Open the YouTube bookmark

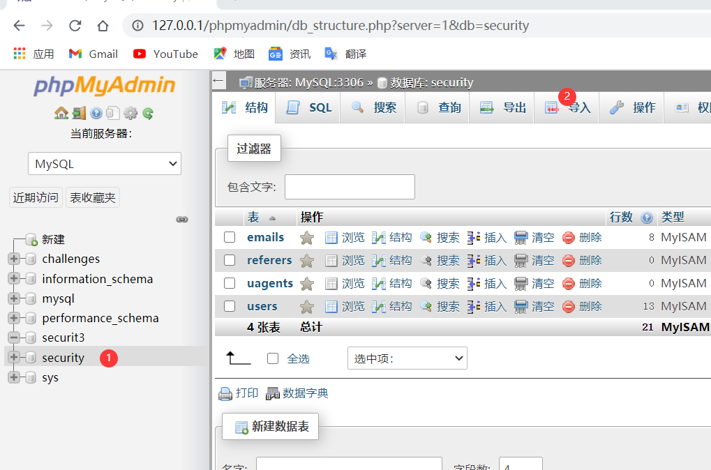click(166, 54)
